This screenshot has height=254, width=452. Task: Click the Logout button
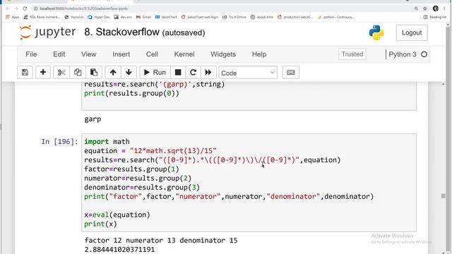click(412, 32)
